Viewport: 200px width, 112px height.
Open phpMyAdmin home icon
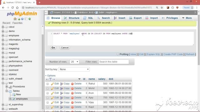15,19
